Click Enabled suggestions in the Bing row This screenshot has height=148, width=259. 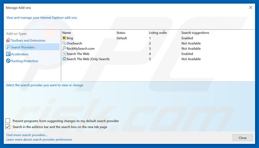(x=187, y=38)
